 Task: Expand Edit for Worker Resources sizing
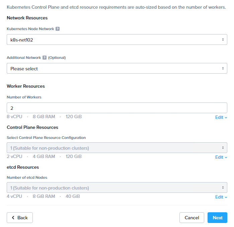219,118
